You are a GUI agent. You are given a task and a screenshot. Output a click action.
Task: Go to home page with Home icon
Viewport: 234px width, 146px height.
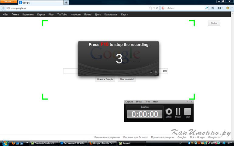point(212,8)
